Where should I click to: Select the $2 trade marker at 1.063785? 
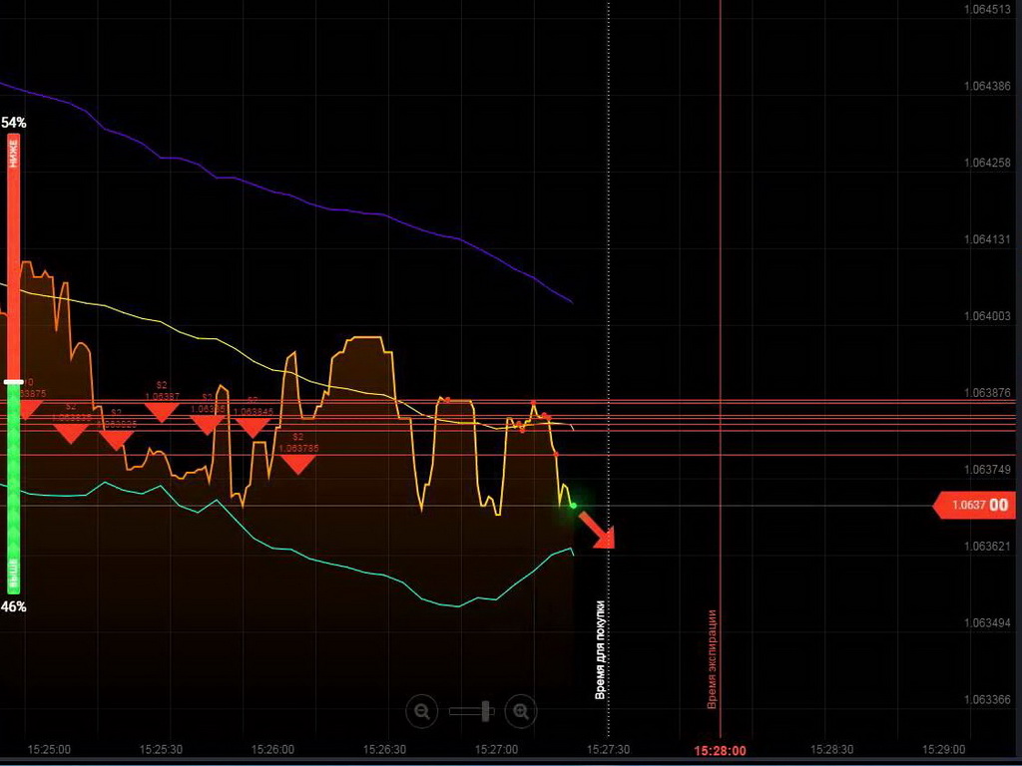pyautogui.click(x=297, y=462)
